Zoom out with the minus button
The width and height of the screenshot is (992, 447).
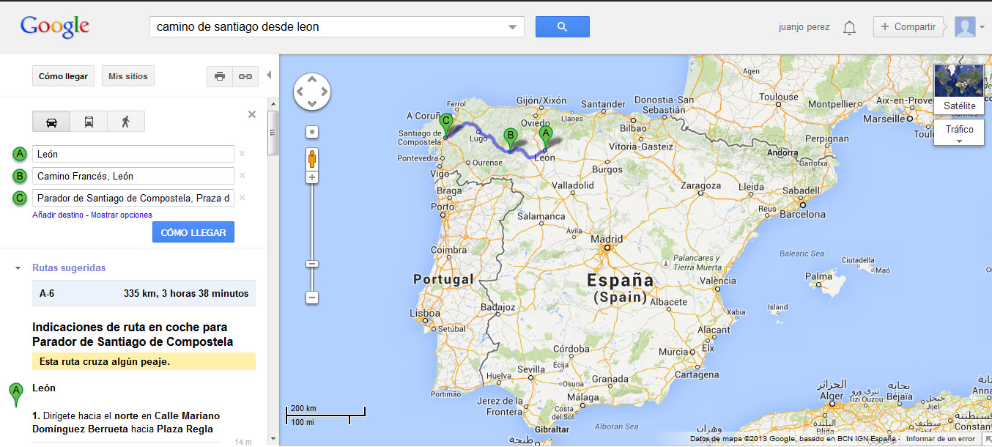click(312, 298)
